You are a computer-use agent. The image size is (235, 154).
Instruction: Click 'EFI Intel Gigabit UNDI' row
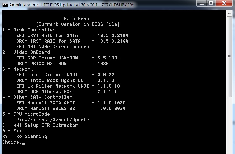65,75
